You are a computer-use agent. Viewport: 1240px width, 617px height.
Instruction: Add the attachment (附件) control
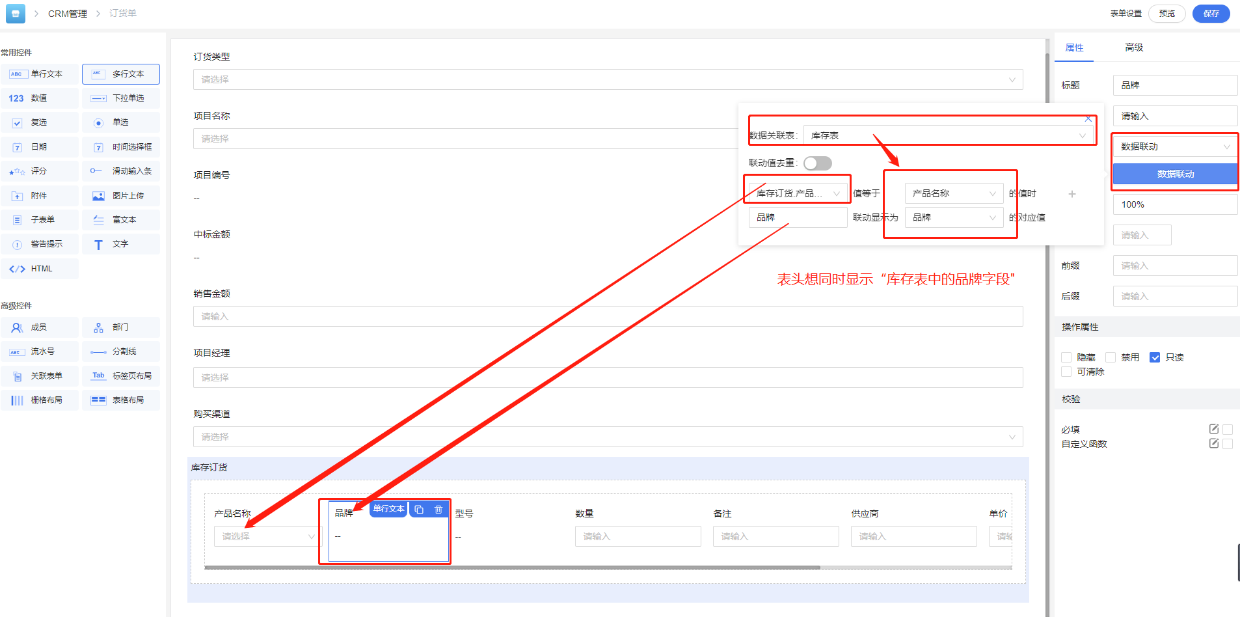pyautogui.click(x=40, y=196)
